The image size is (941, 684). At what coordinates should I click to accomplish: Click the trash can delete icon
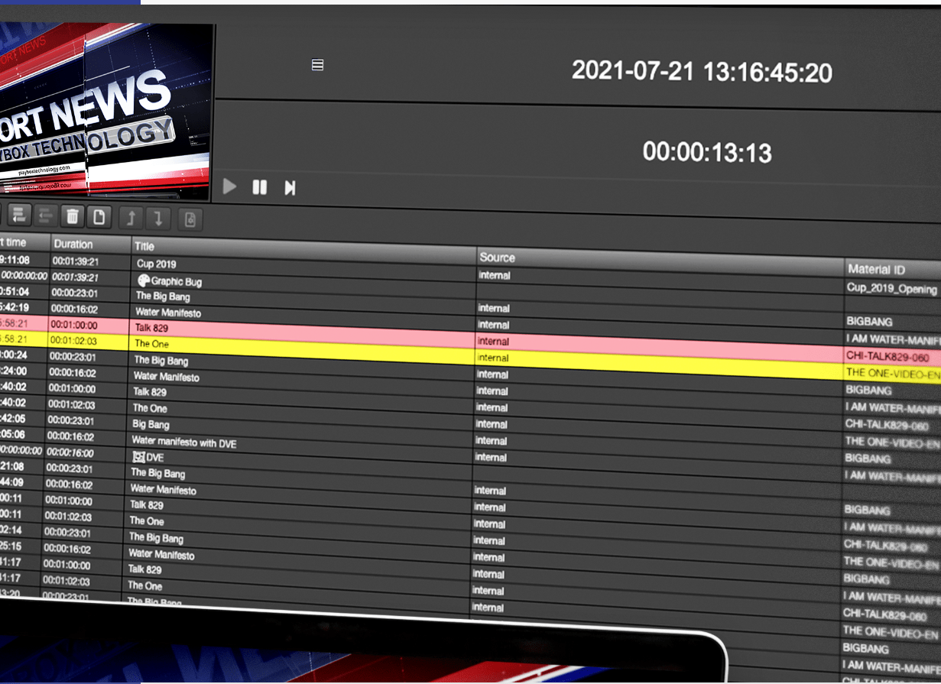(72, 217)
